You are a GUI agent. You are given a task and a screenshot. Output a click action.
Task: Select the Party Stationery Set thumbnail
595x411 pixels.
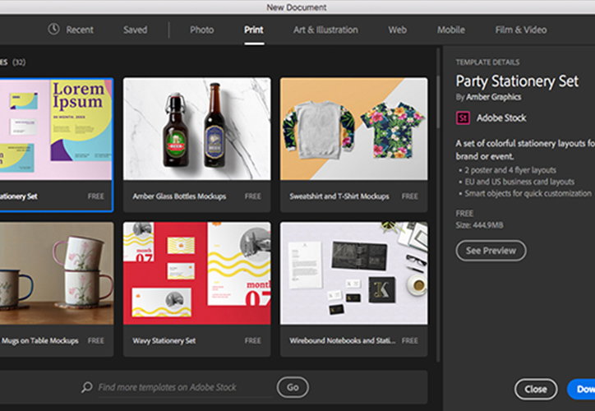pos(56,129)
